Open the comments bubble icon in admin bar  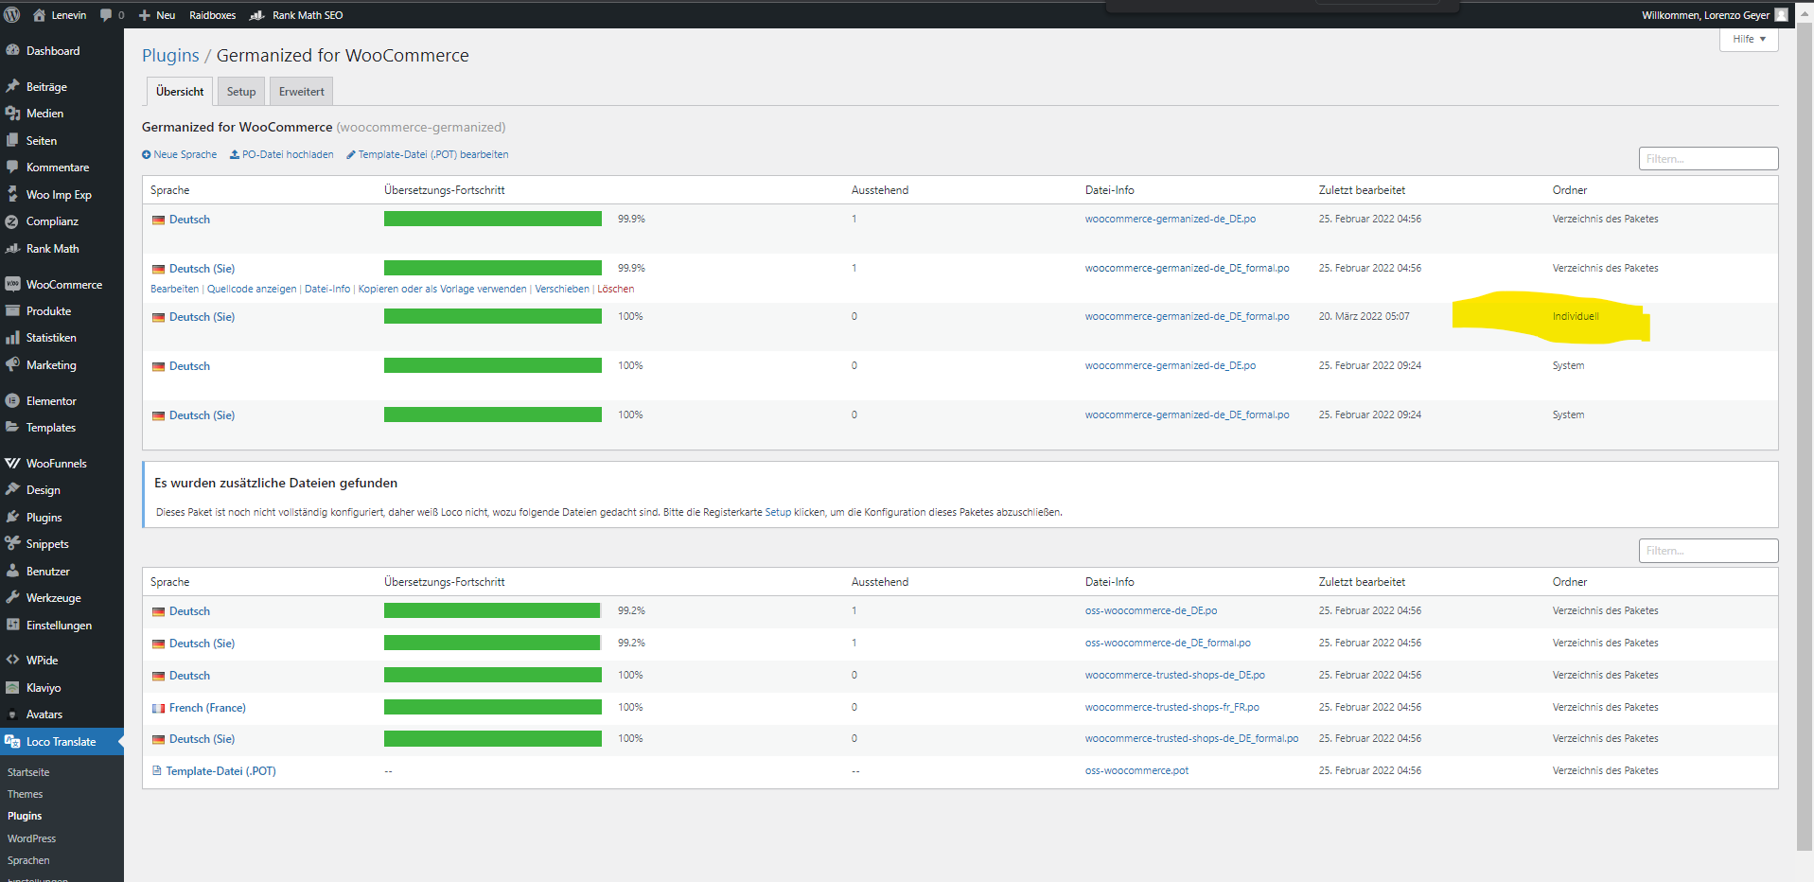(106, 15)
